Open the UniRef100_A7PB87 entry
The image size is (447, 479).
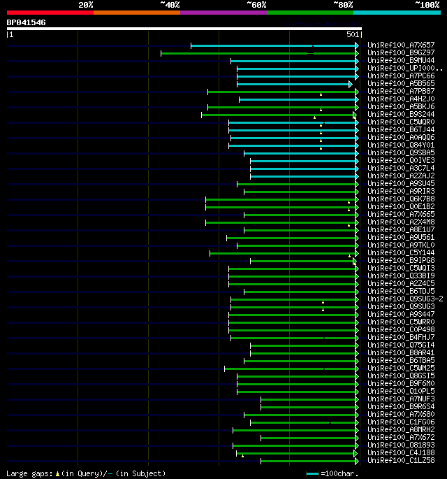click(x=401, y=91)
